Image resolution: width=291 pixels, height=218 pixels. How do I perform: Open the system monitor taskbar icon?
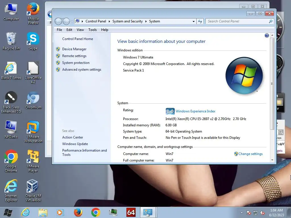pyautogui.click(x=113, y=212)
